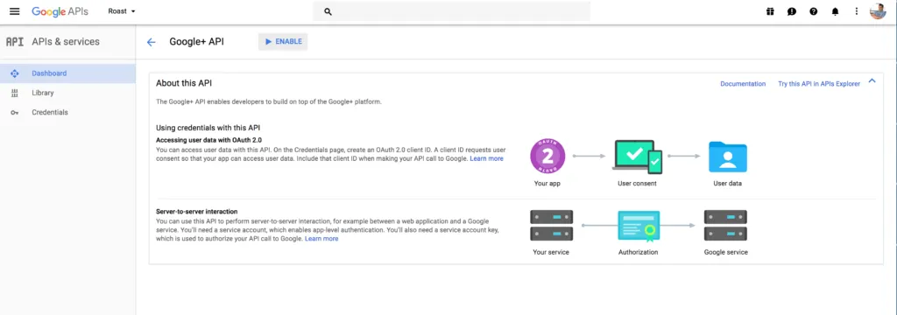The height and width of the screenshot is (315, 897).
Task: Go to Credentials in the sidebar
Action: coord(67,112)
